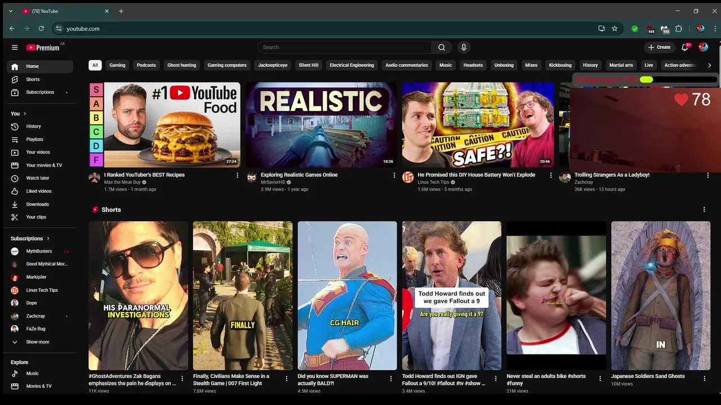Screen dimensions: 721x405
Task: Open Zachcray subscription in sidebar
Action: (x=40, y=316)
